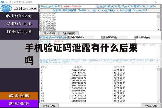Click 导入号码 button
The width and height of the screenshot is (162, 108).
pyautogui.click(x=49, y=33)
